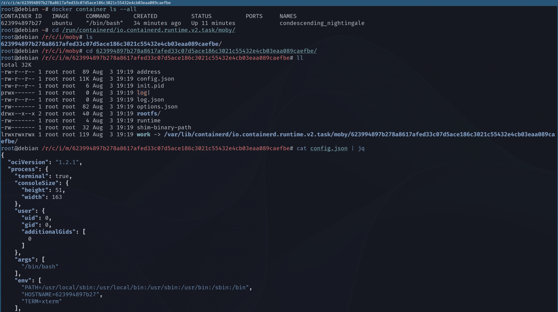
Task: Click the ubuntu image name
Action: click(62, 23)
